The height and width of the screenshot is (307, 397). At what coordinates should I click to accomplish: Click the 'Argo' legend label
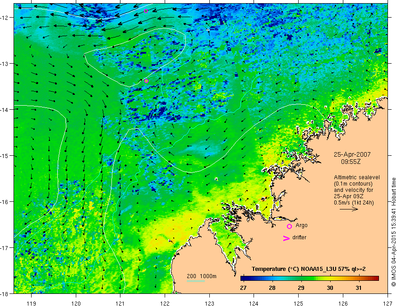(301, 225)
